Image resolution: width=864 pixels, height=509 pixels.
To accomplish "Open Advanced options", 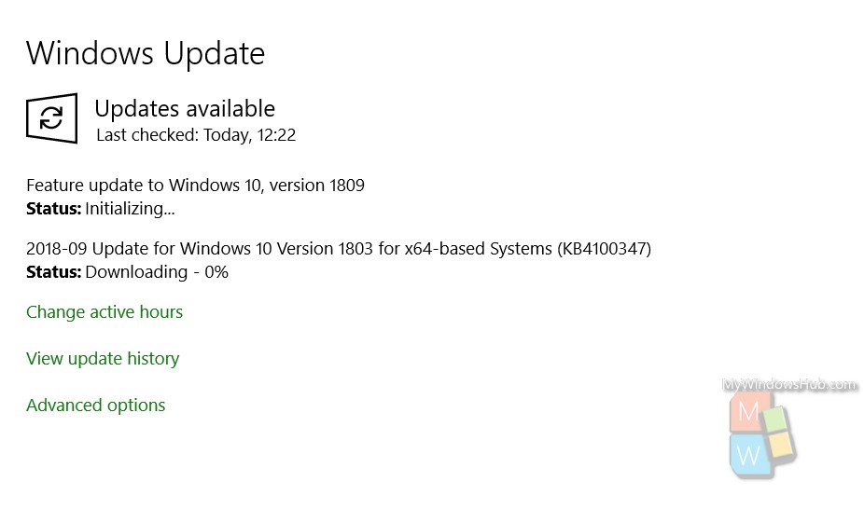I will [x=95, y=406].
